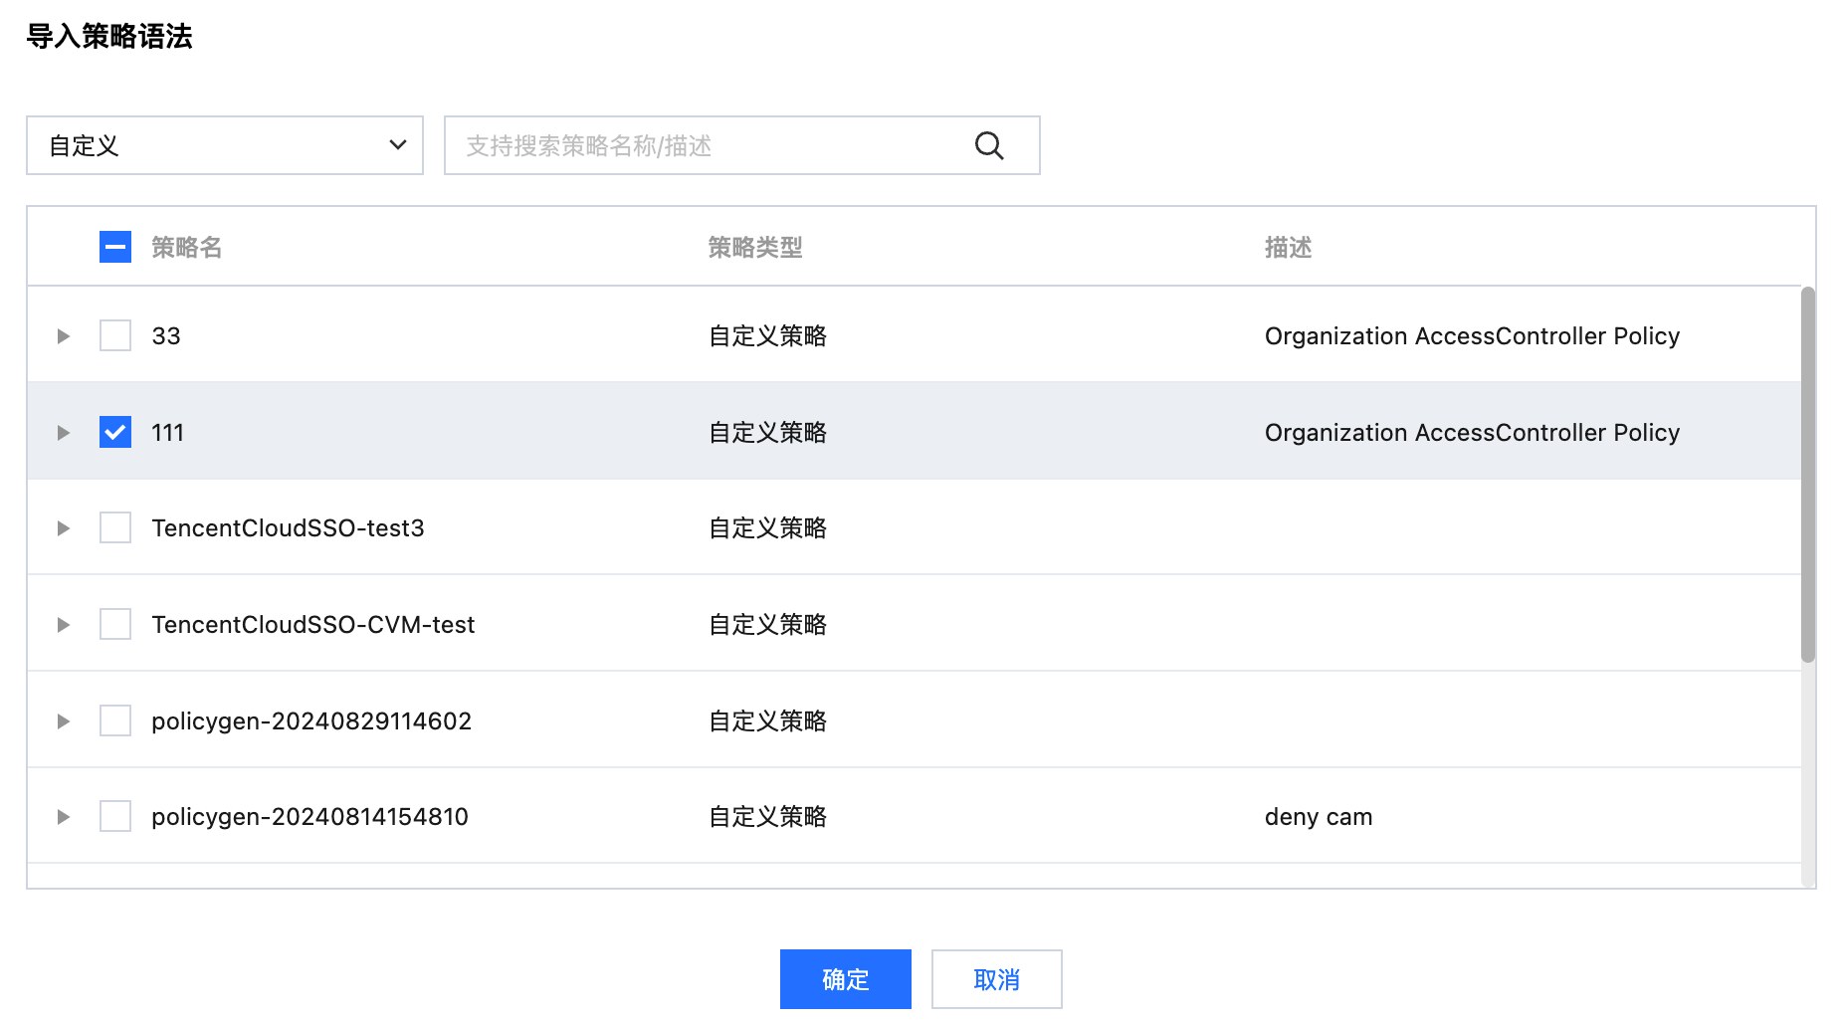Click the 取消 cancel button

pyautogui.click(x=996, y=979)
